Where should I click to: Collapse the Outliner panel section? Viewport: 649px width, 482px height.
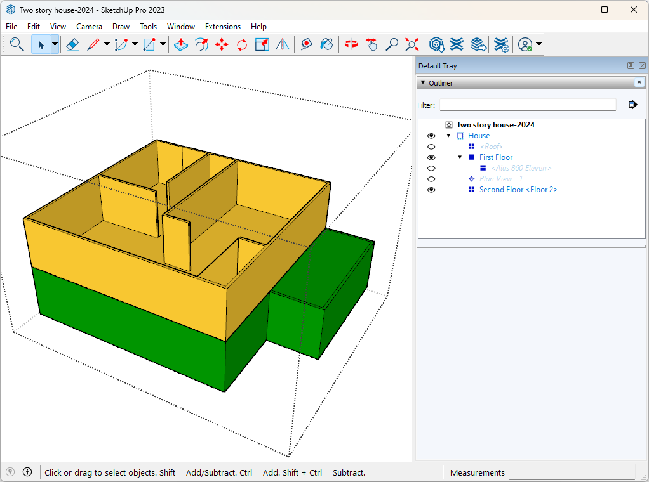pyautogui.click(x=423, y=82)
